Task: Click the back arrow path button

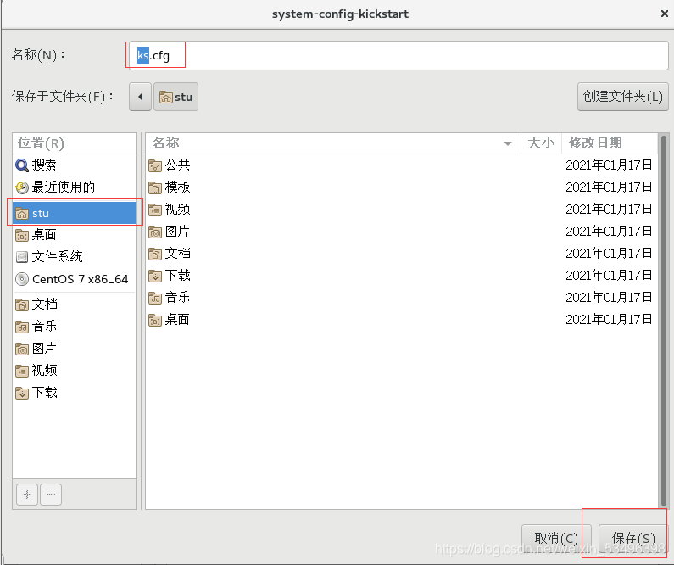Action: (140, 97)
